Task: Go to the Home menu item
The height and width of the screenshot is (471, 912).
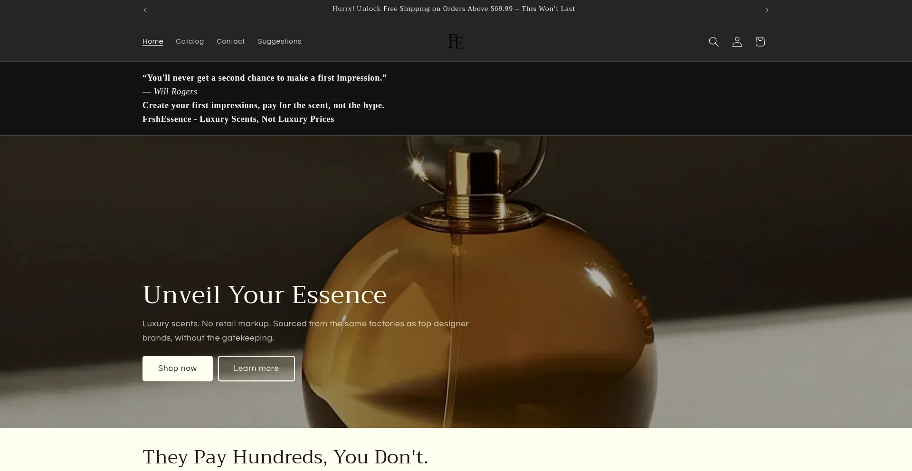Action: coord(153,41)
